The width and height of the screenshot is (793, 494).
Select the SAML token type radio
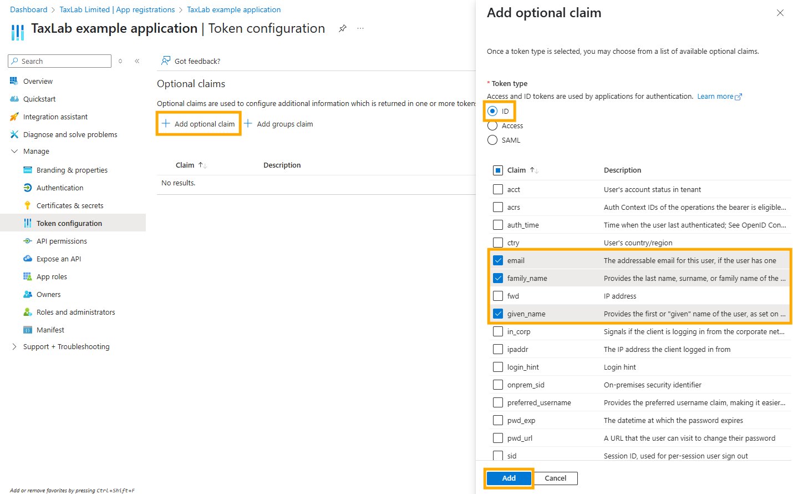tap(492, 140)
